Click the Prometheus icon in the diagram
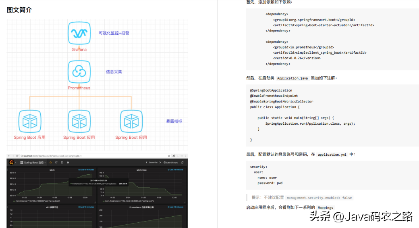This screenshot has height=228, width=419. [x=79, y=72]
